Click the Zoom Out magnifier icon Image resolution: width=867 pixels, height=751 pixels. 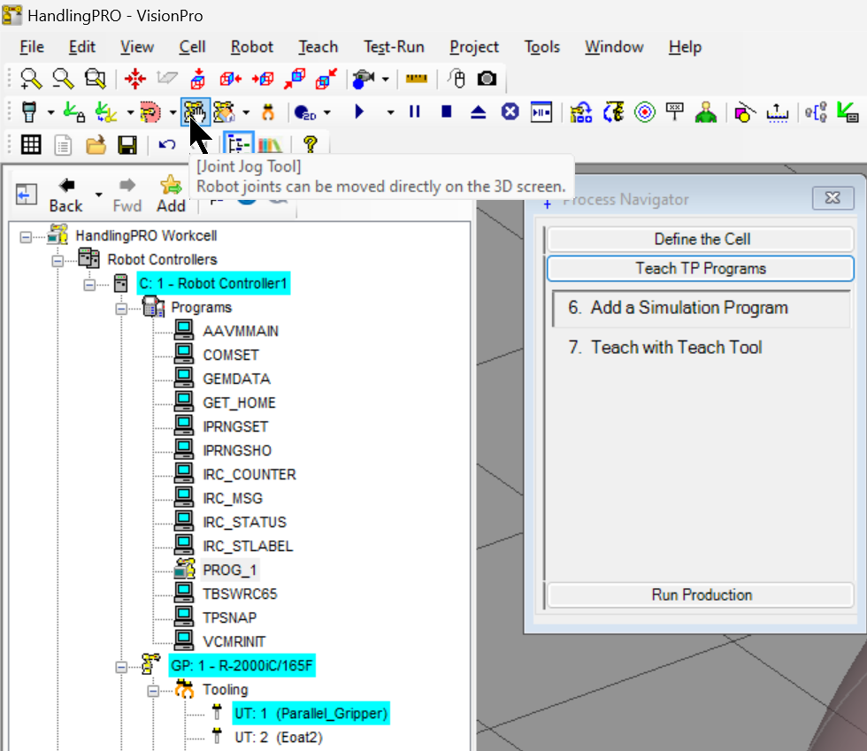(63, 79)
